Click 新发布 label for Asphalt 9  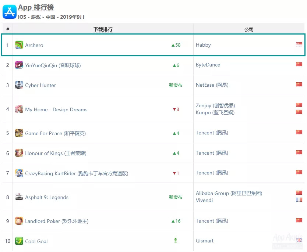point(176,197)
